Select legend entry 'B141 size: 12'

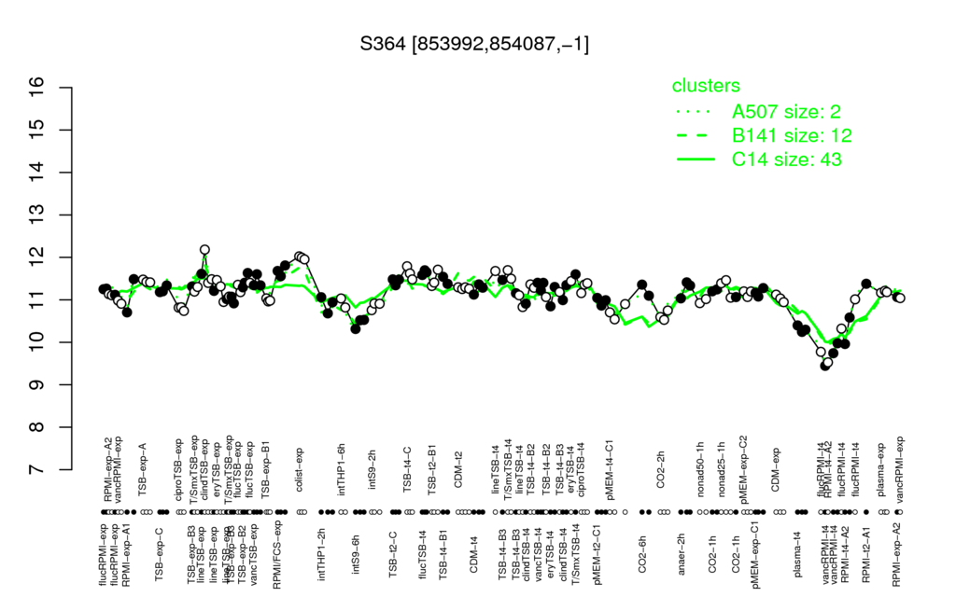[x=792, y=135]
